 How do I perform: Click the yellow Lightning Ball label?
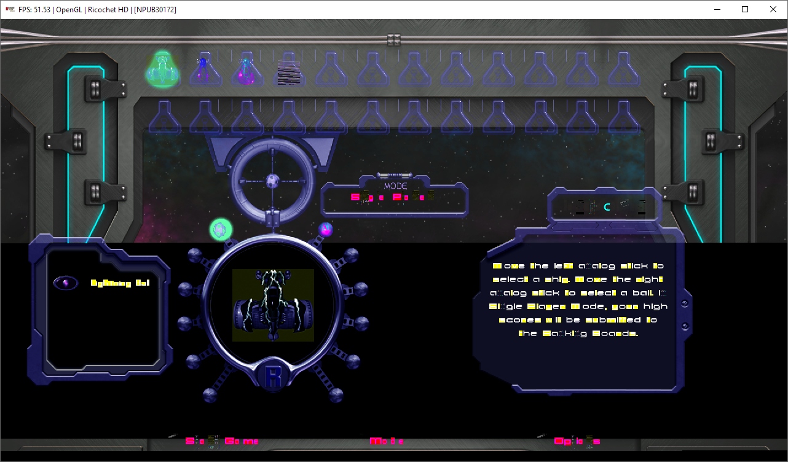click(120, 283)
